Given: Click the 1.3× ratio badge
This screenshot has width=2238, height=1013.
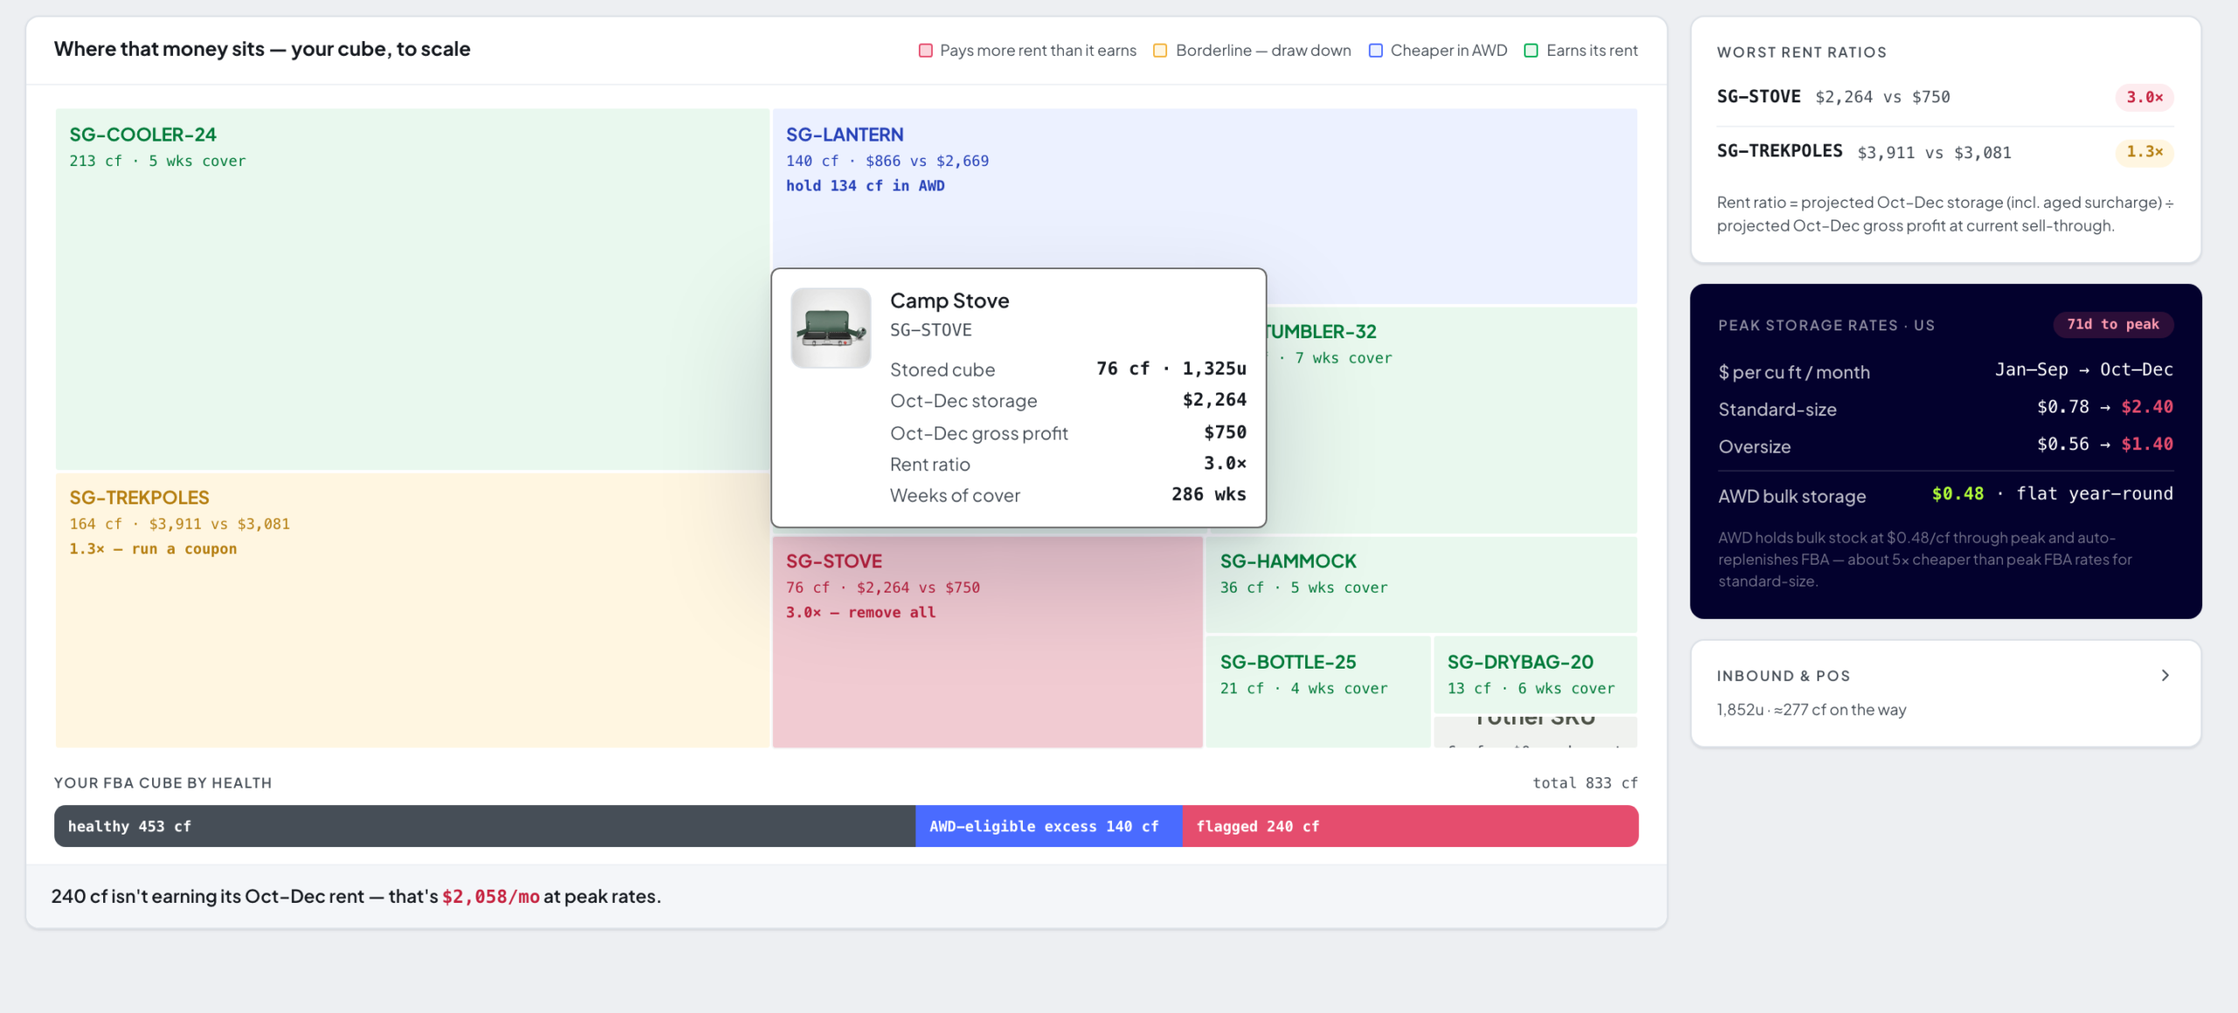Looking at the screenshot, I should 2144,152.
